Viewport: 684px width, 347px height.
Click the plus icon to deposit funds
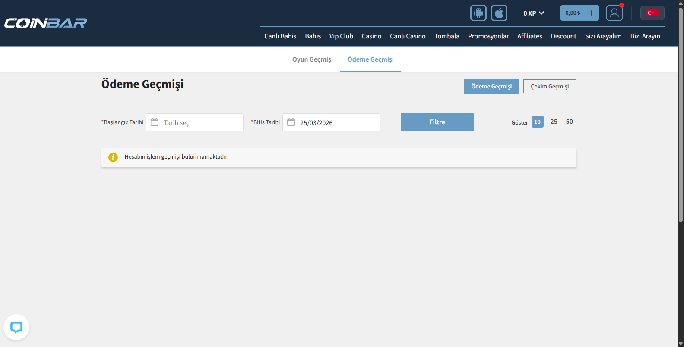pyautogui.click(x=592, y=13)
